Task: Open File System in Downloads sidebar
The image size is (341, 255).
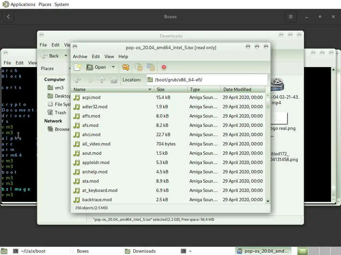Action: (x=59, y=104)
